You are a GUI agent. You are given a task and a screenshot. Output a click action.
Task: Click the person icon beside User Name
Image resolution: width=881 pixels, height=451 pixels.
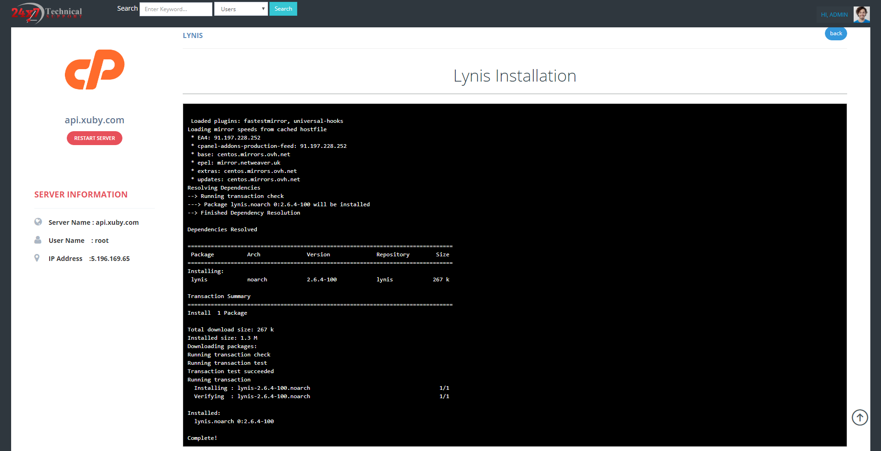coord(38,240)
